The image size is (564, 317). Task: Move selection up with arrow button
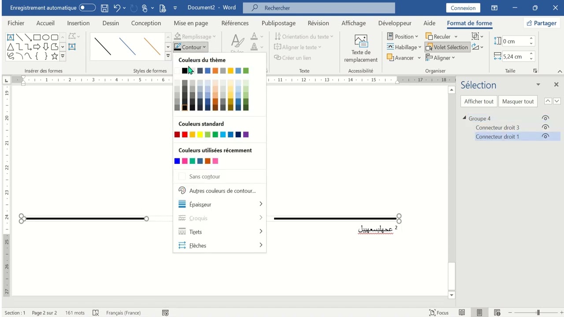[x=548, y=101]
